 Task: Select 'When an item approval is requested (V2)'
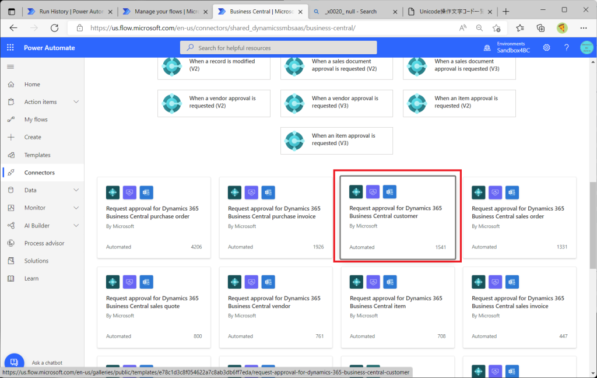click(459, 103)
